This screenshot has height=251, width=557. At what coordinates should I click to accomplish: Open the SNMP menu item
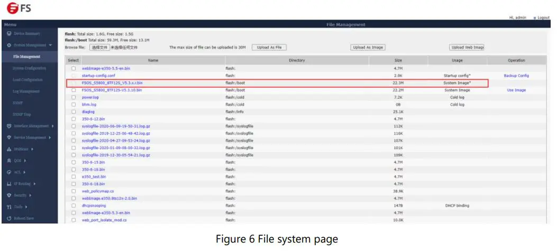(18, 103)
